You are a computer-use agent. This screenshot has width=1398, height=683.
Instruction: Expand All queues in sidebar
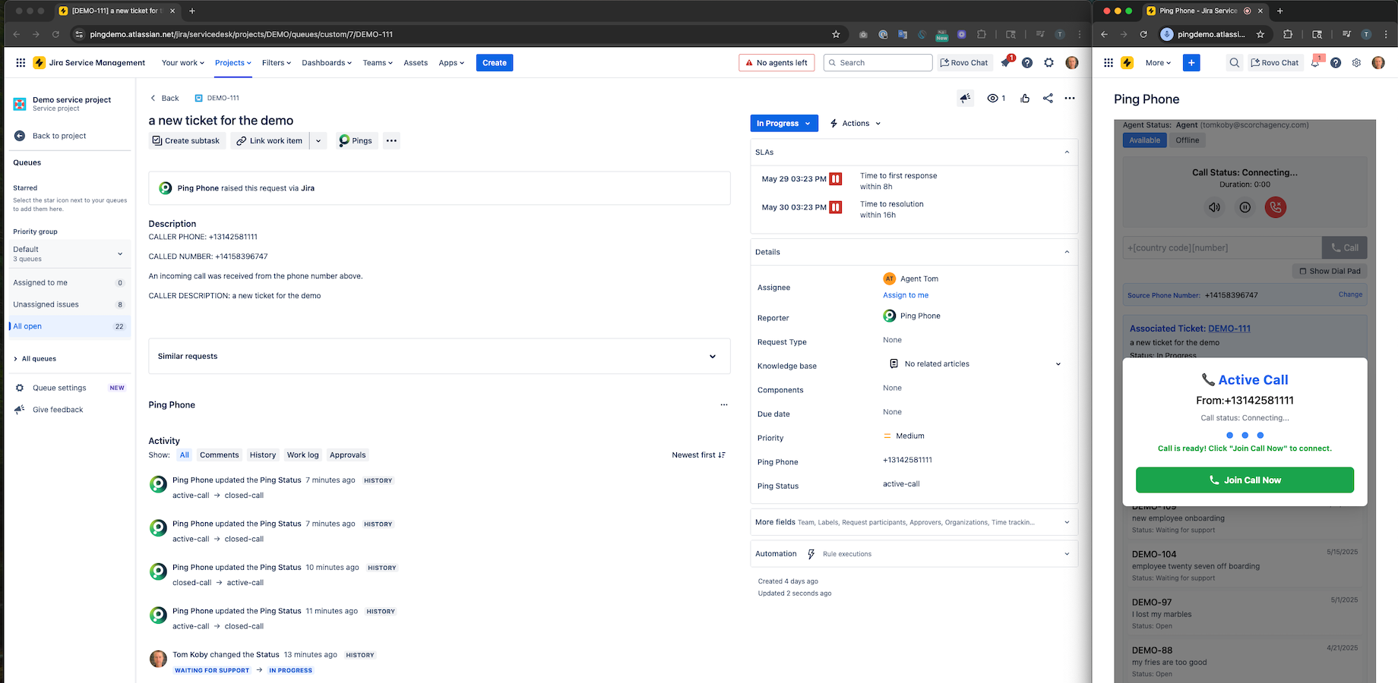click(x=36, y=359)
